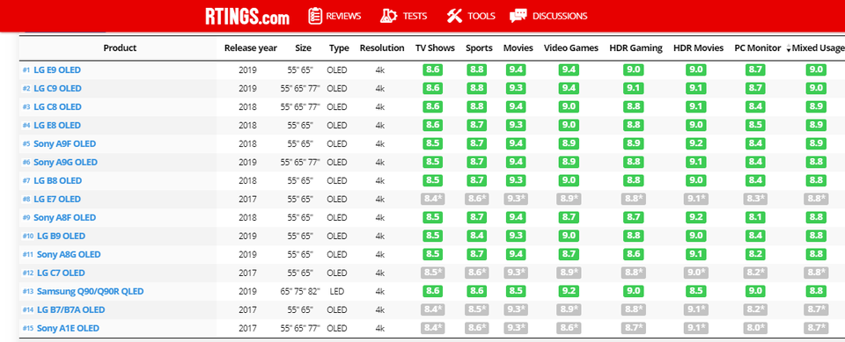Click the Reviews clipboard icon
The image size is (845, 342).
pyautogui.click(x=315, y=16)
